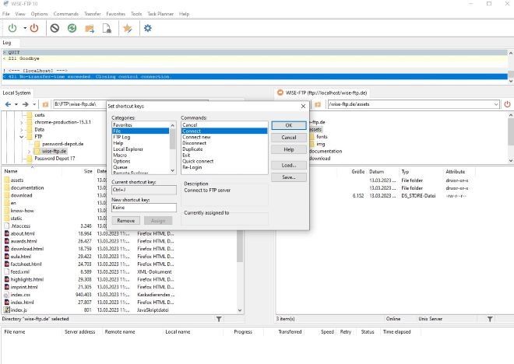Screen dimensions: 514x364
Task: Click the Remove shortcut button
Action: (x=126, y=221)
